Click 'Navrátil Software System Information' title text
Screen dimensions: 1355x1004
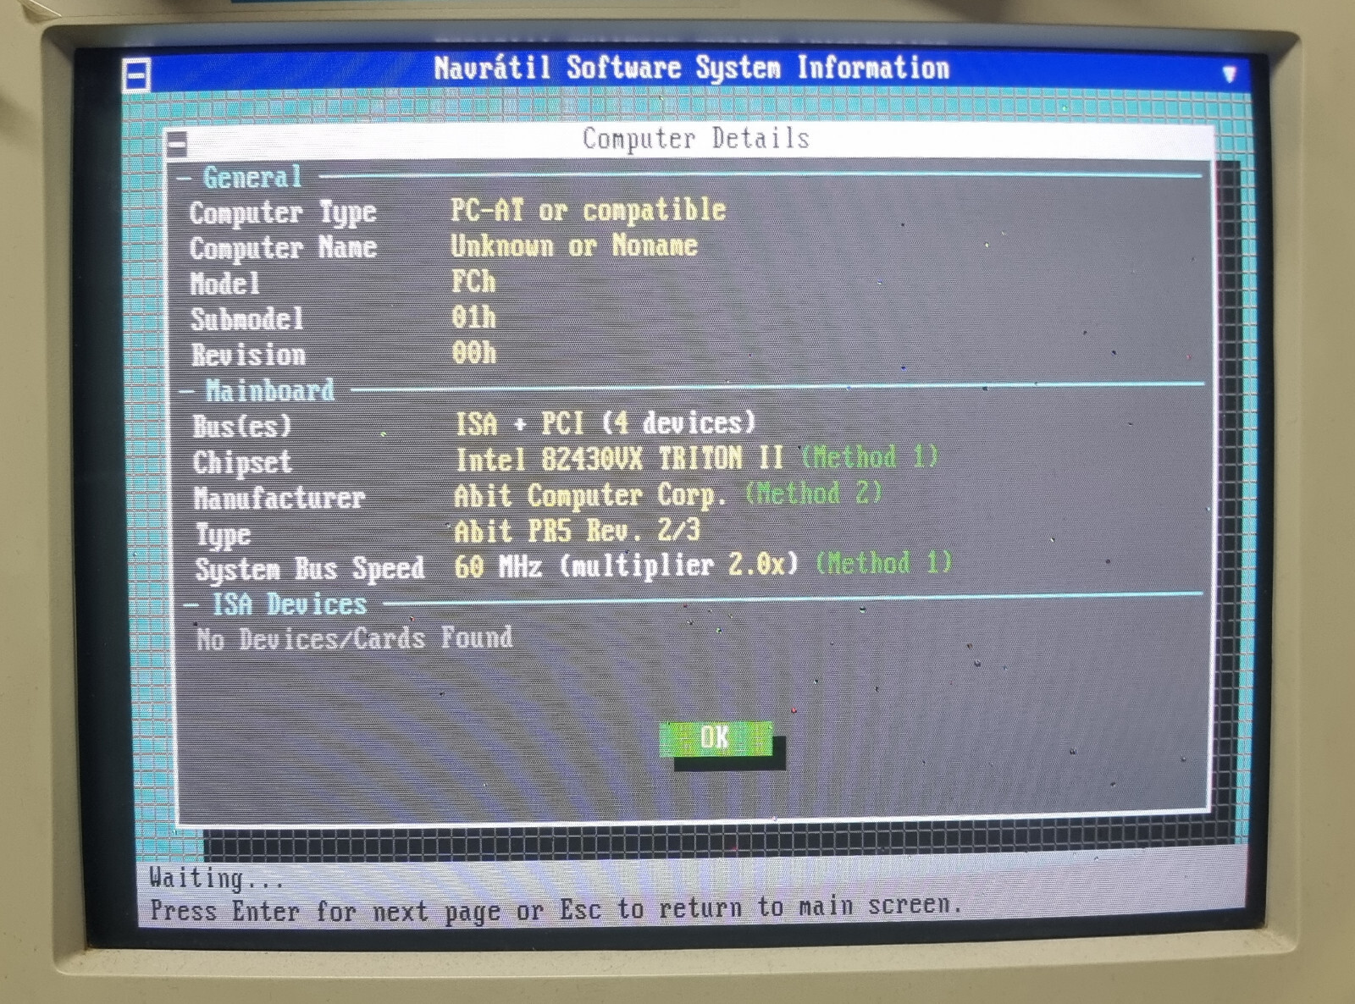691,68
